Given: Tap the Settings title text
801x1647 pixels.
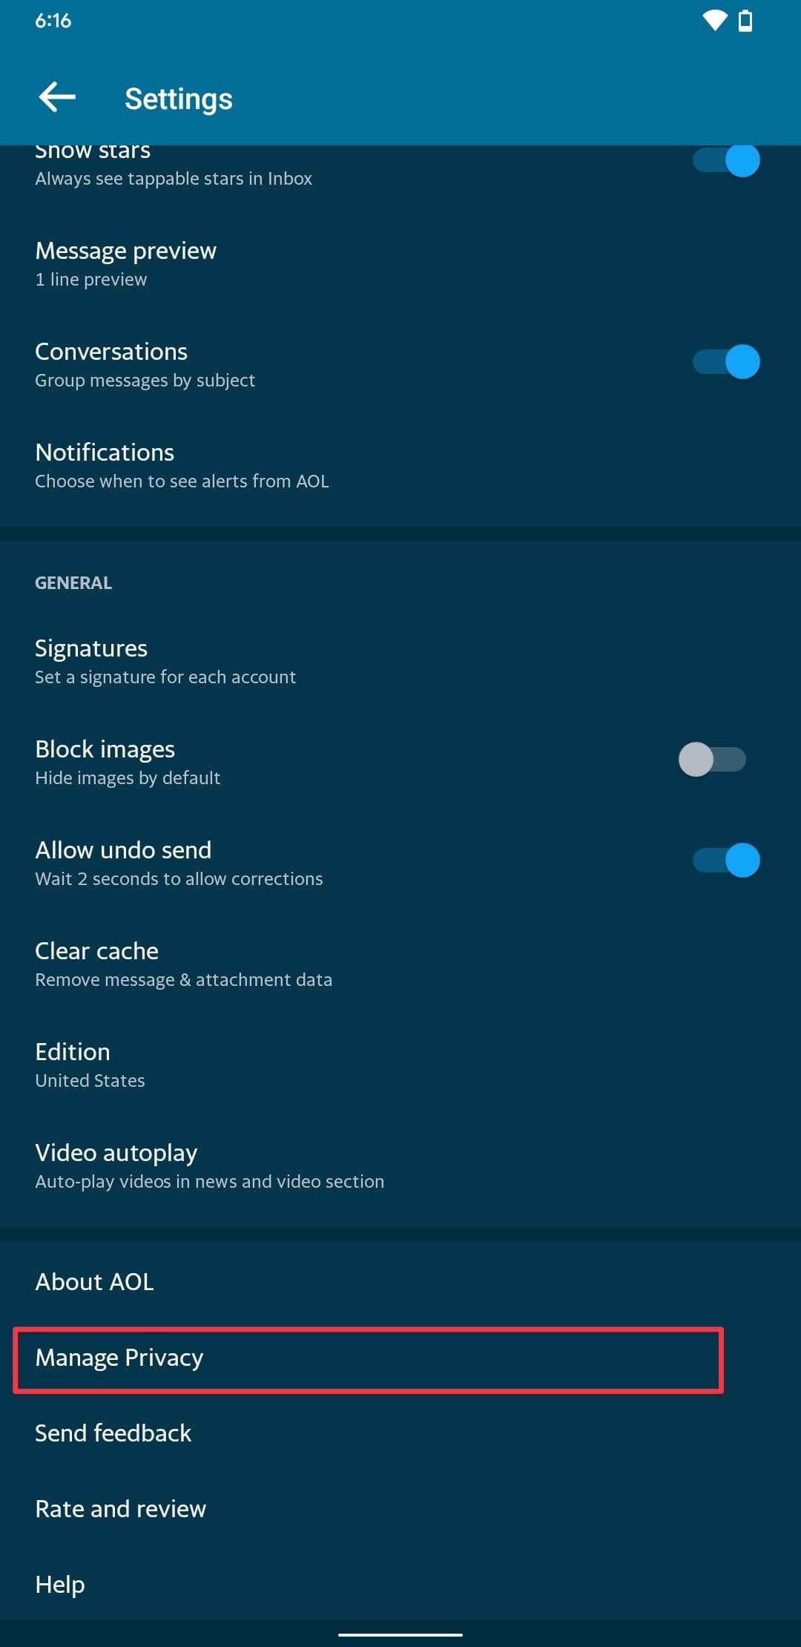Looking at the screenshot, I should 179,99.
